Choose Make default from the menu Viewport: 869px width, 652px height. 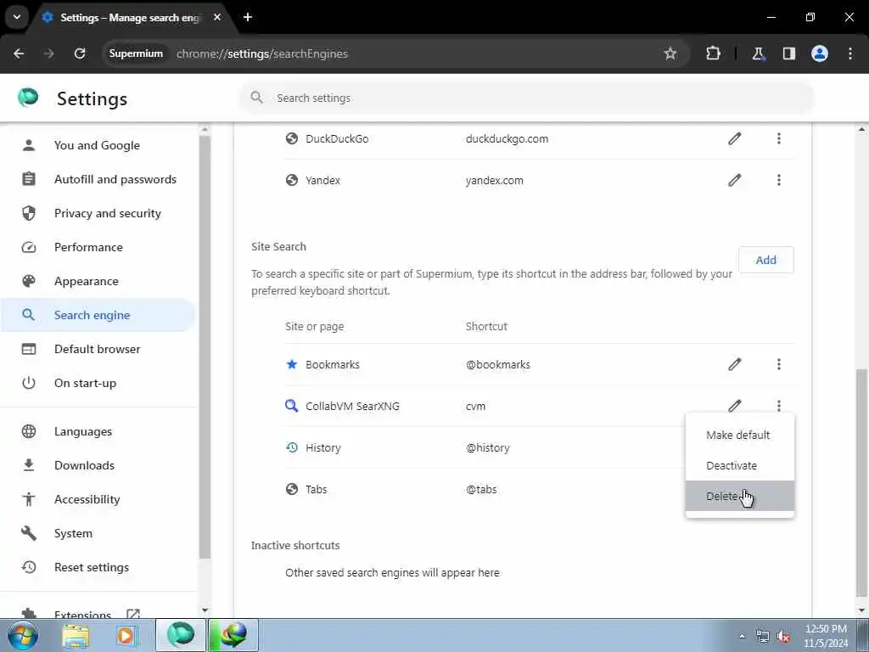pyautogui.click(x=740, y=436)
